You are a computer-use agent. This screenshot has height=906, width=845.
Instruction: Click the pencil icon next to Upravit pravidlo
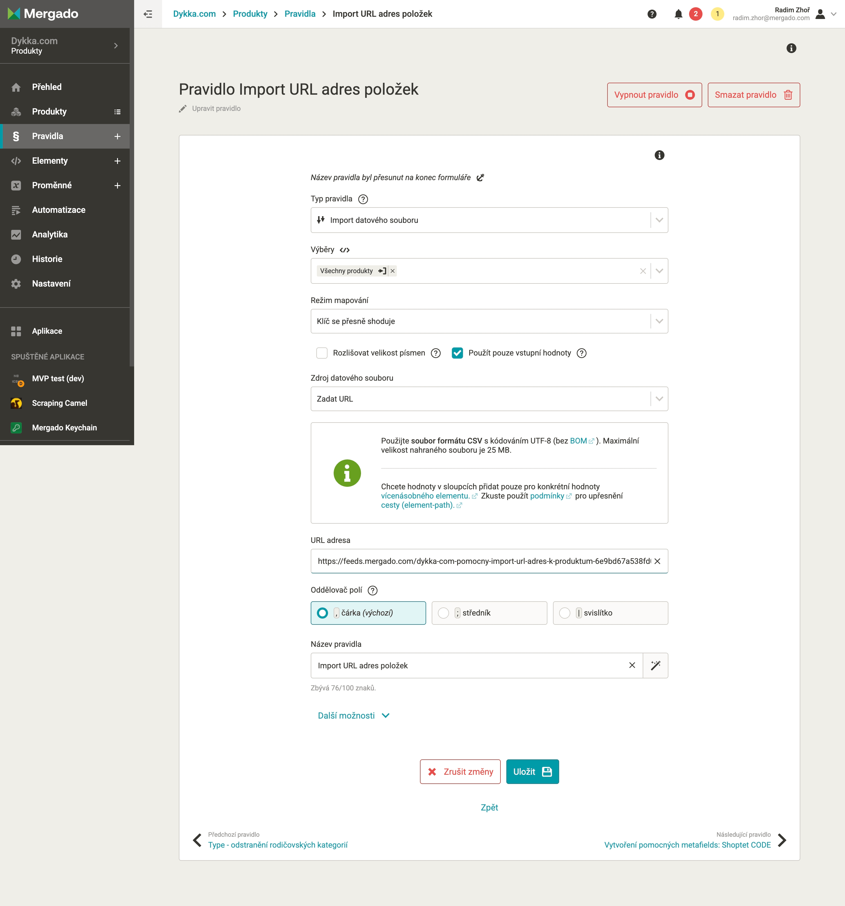pos(183,108)
